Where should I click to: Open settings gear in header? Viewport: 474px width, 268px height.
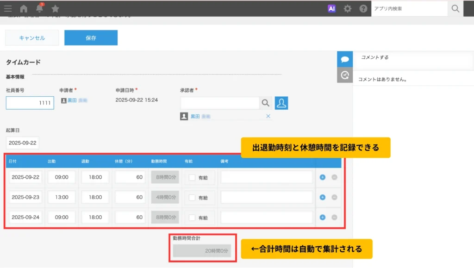tap(347, 8)
